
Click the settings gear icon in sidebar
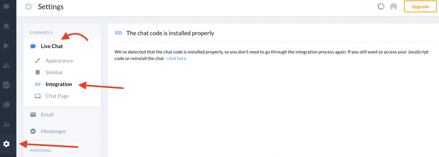coord(6,144)
